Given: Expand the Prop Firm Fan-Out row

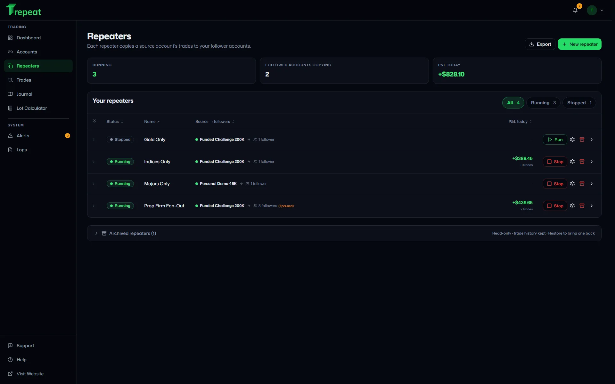Looking at the screenshot, I should tap(94, 206).
